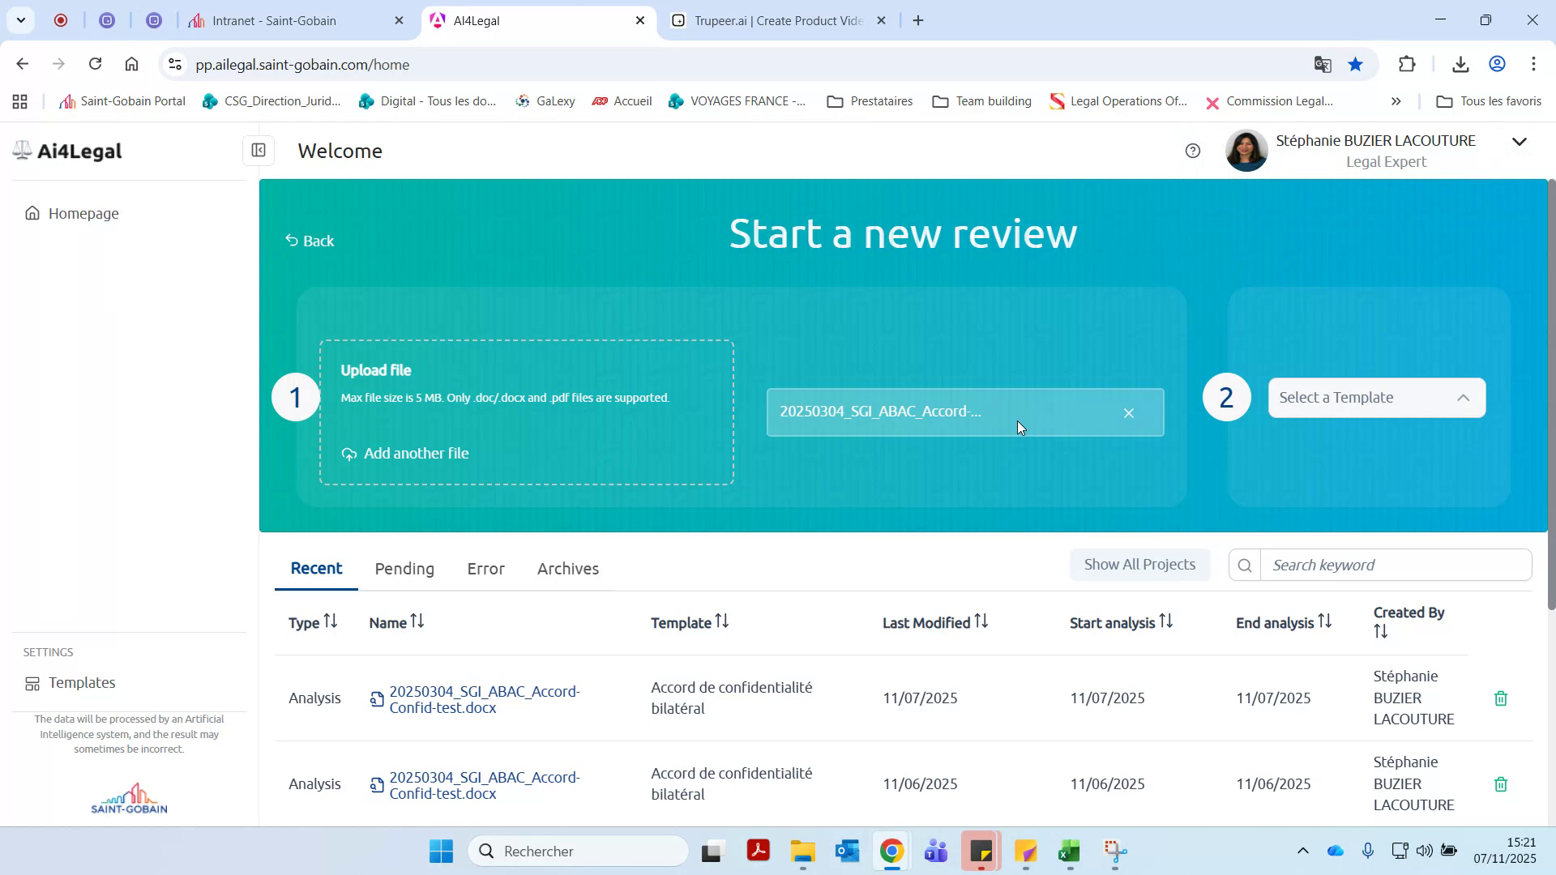Viewport: 1556px width, 875px height.
Task: Click the Back link above Start a new review
Action: click(x=309, y=240)
